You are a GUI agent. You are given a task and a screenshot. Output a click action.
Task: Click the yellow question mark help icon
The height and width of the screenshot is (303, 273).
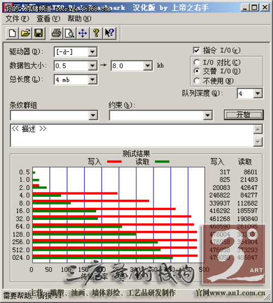coord(96,33)
